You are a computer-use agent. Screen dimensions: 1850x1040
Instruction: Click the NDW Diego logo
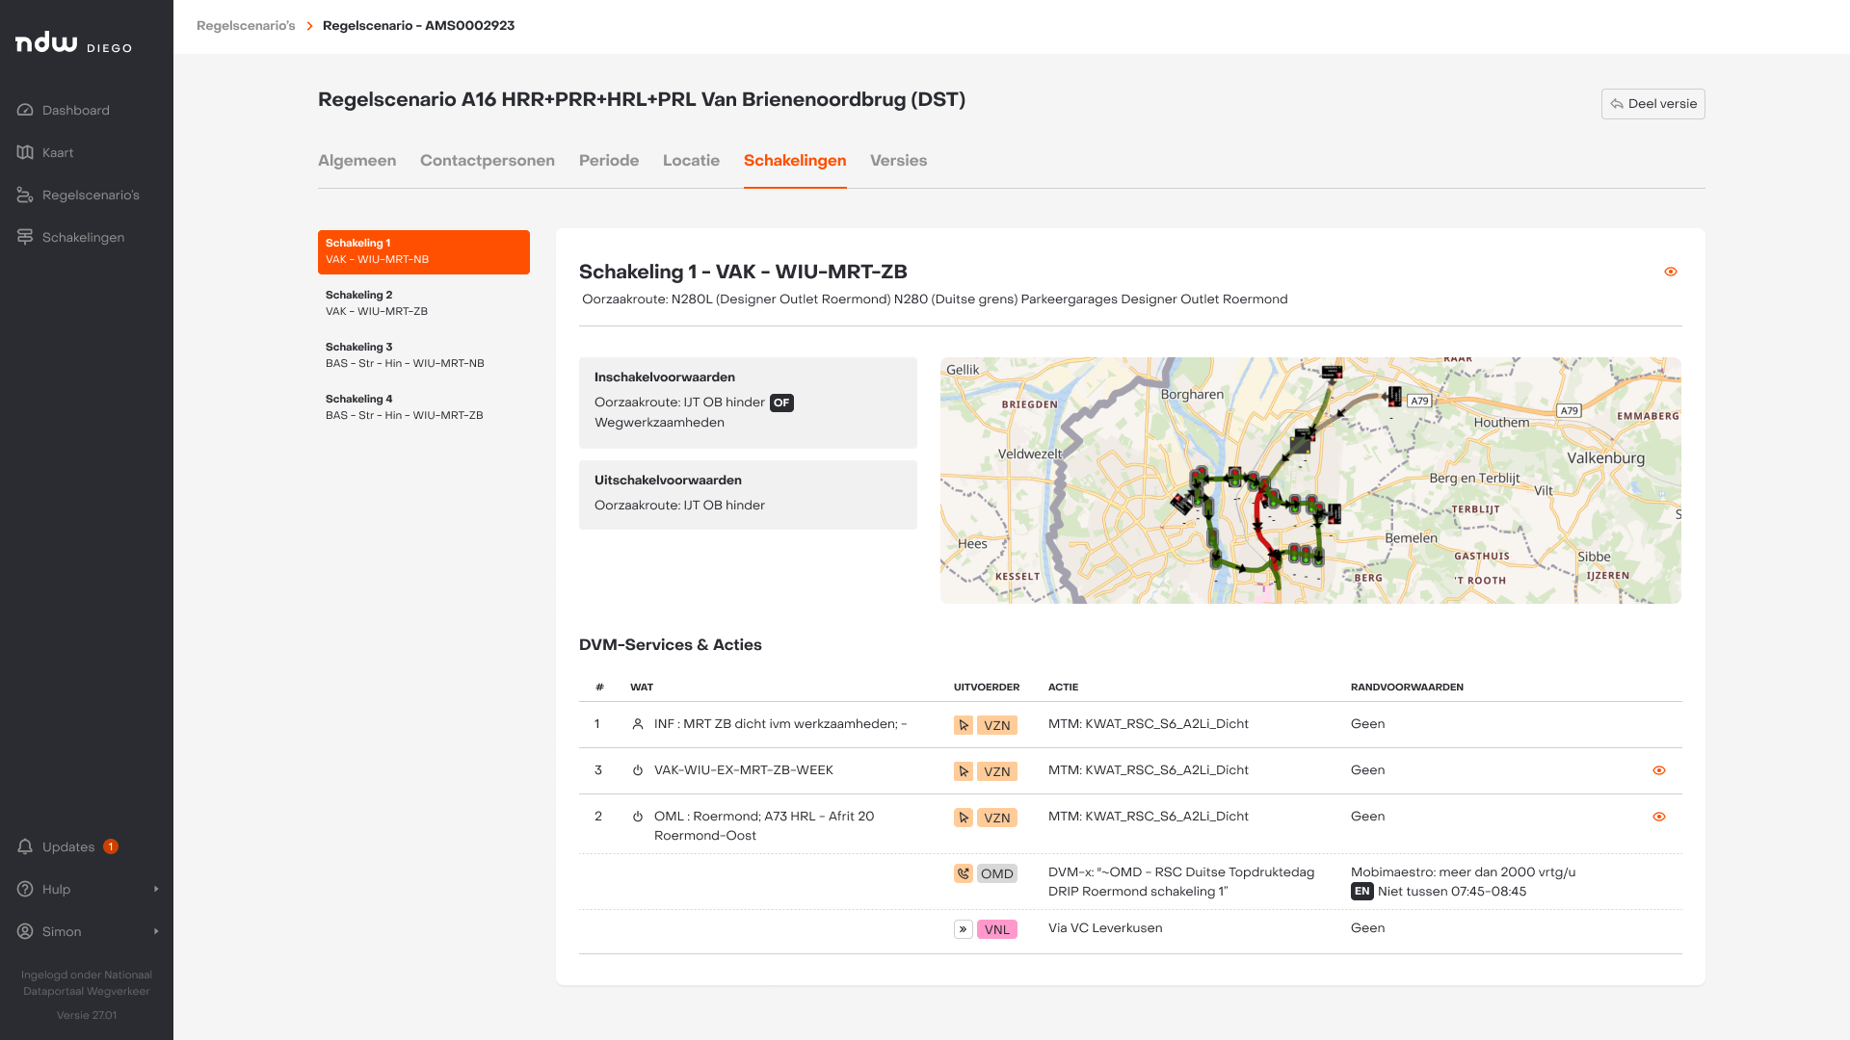pyautogui.click(x=73, y=42)
